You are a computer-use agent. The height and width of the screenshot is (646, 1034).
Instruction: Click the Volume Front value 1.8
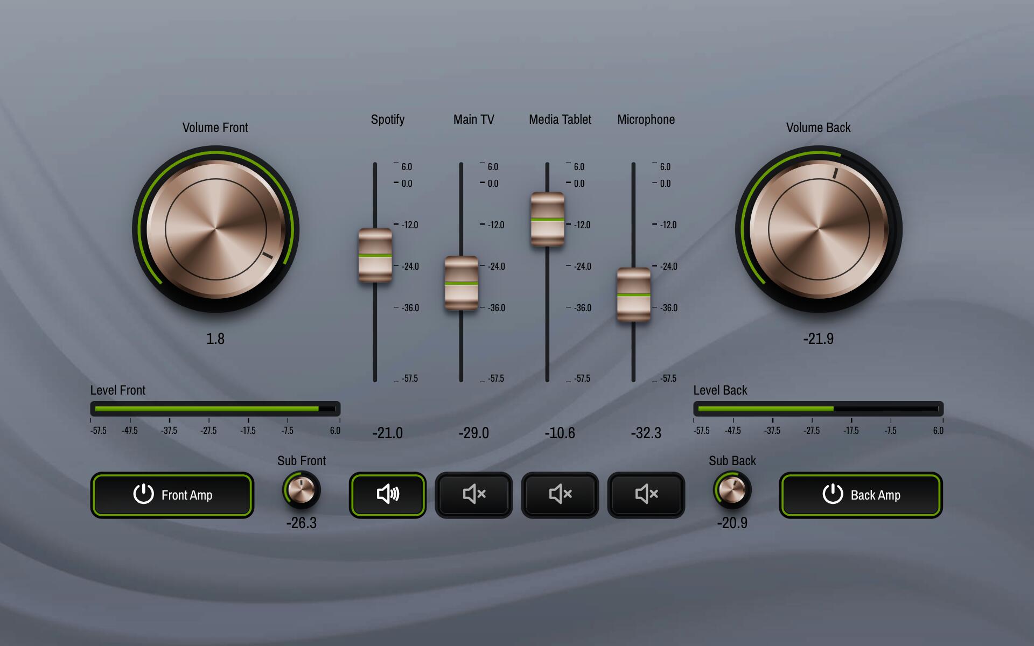click(215, 339)
